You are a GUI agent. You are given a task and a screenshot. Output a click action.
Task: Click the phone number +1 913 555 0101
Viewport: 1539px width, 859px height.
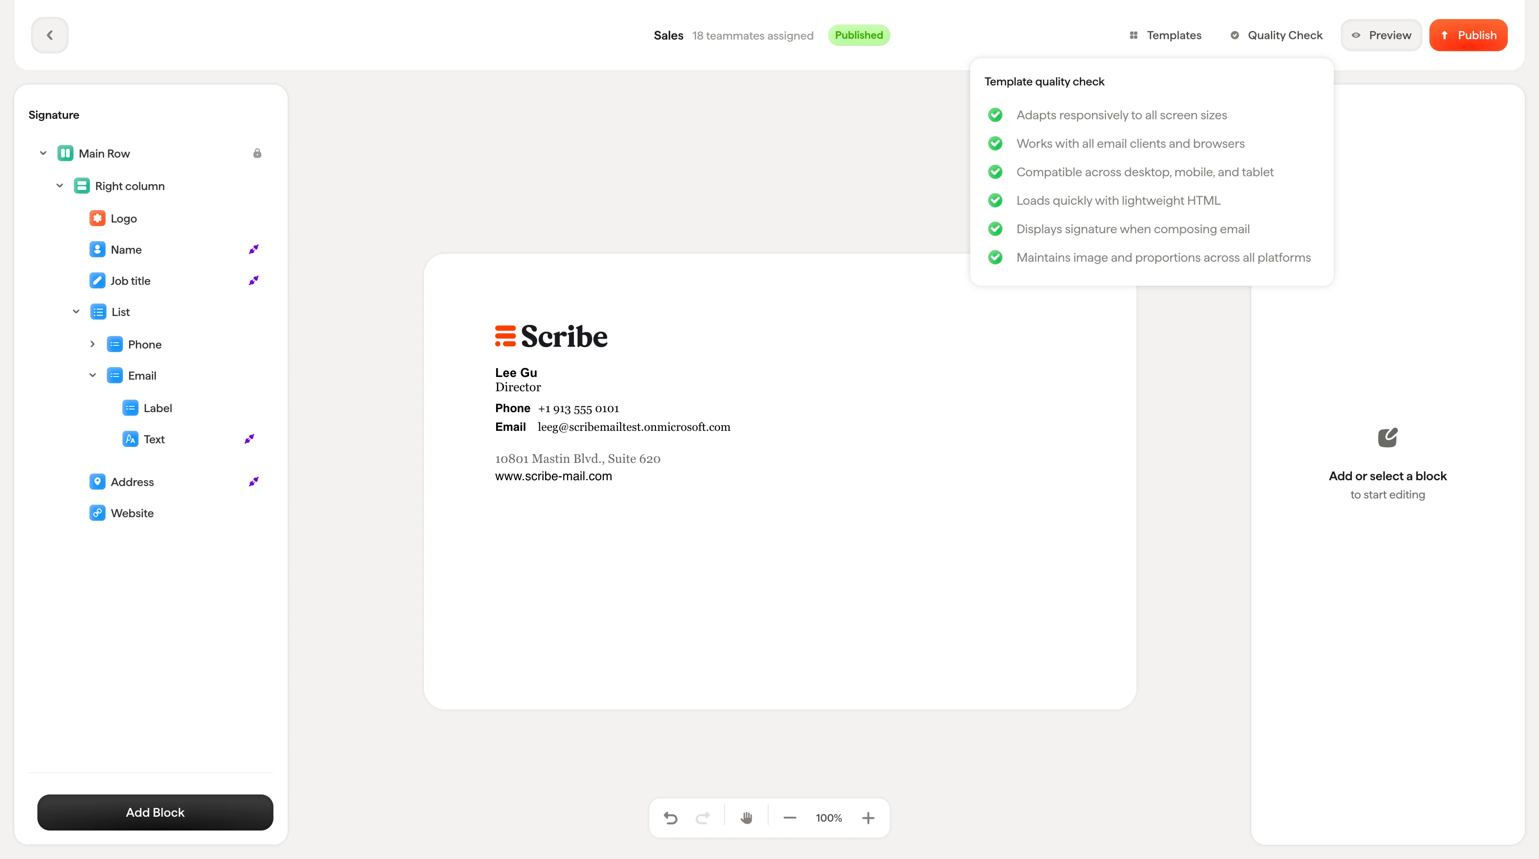[x=578, y=408]
